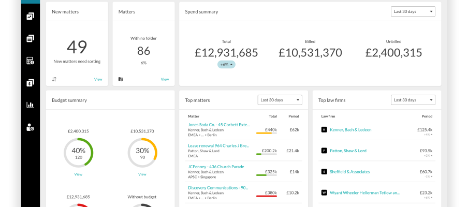Click the K logo for Kenner, Bach & Ledeen
468x207 pixels.
[x=324, y=130]
